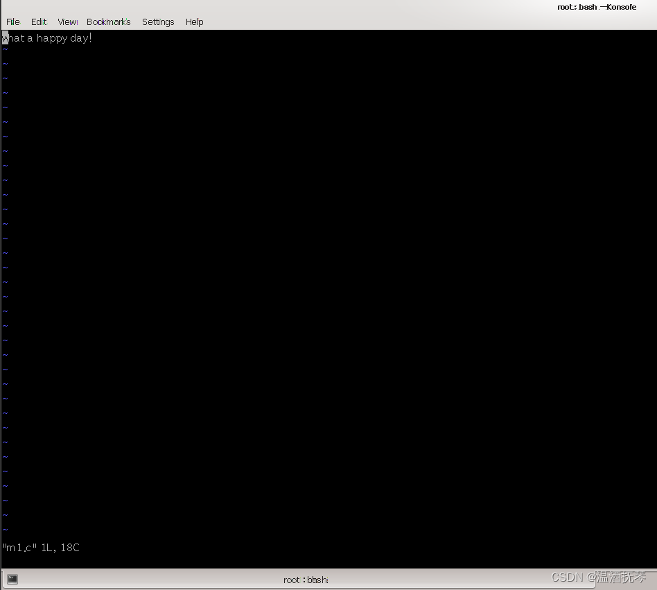Screen dimensions: 657x590
Task: Open the Help menu
Action: (x=194, y=21)
